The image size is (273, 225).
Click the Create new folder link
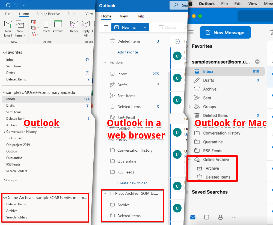coord(132,183)
